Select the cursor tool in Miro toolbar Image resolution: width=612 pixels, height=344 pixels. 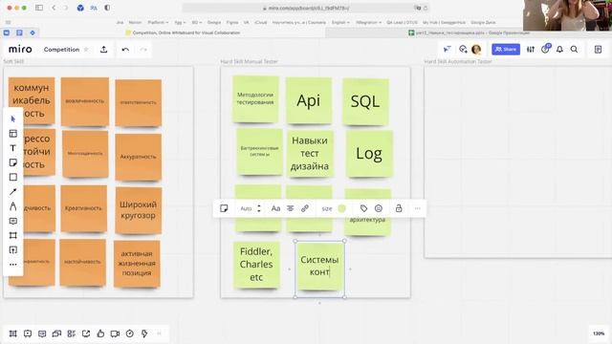[12, 118]
